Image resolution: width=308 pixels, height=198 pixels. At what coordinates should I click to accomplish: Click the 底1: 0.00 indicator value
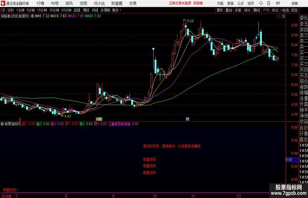coord(29,124)
